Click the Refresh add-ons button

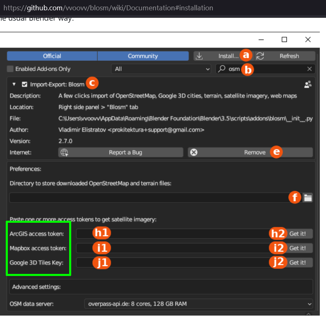[x=285, y=56]
